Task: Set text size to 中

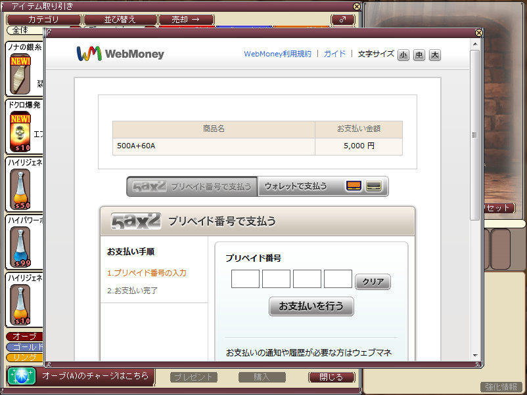Action: coord(419,54)
